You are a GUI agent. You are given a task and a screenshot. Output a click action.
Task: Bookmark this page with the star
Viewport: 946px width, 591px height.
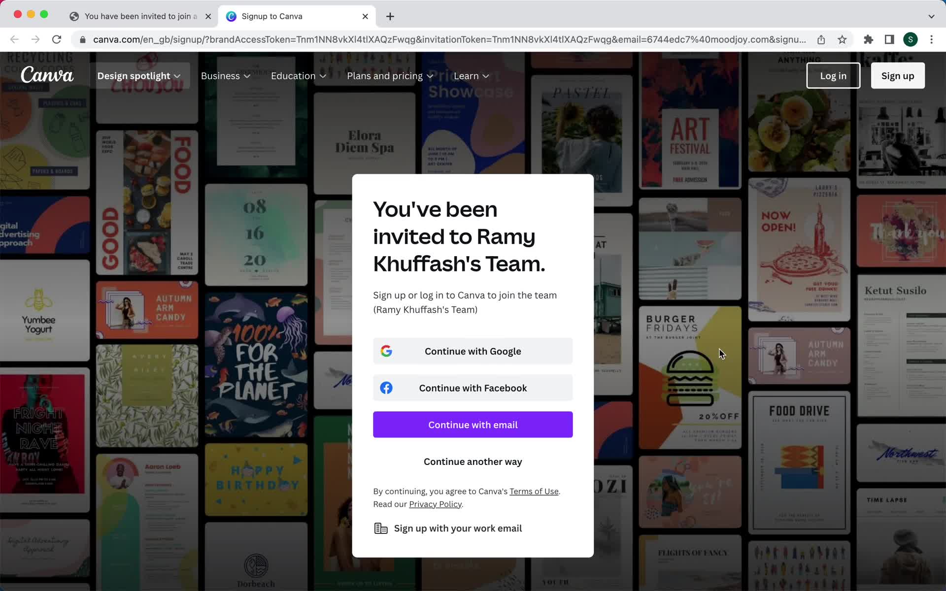(842, 39)
